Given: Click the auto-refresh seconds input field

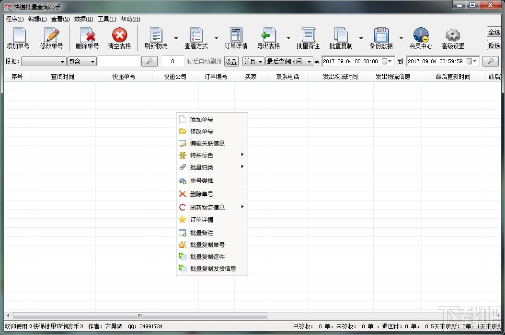Looking at the screenshot, I should [172, 61].
